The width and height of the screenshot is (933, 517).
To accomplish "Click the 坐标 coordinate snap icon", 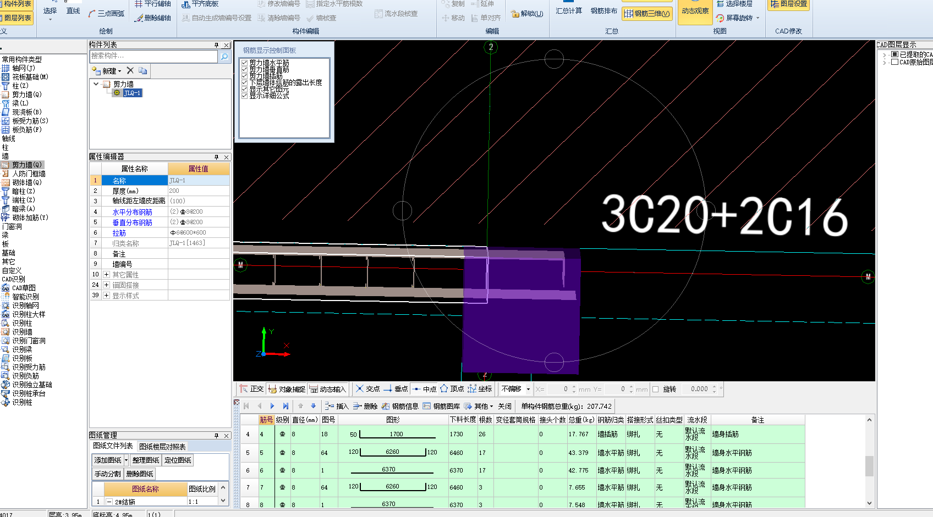I will point(472,389).
